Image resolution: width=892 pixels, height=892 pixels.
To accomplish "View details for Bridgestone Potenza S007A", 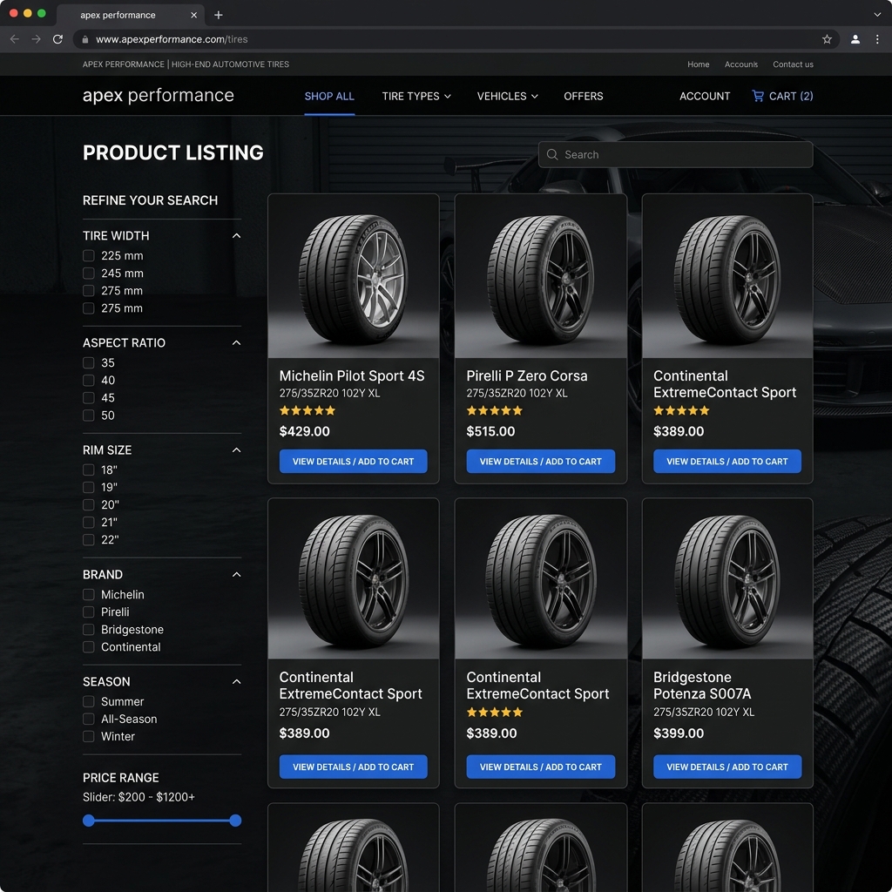I will (x=727, y=767).
